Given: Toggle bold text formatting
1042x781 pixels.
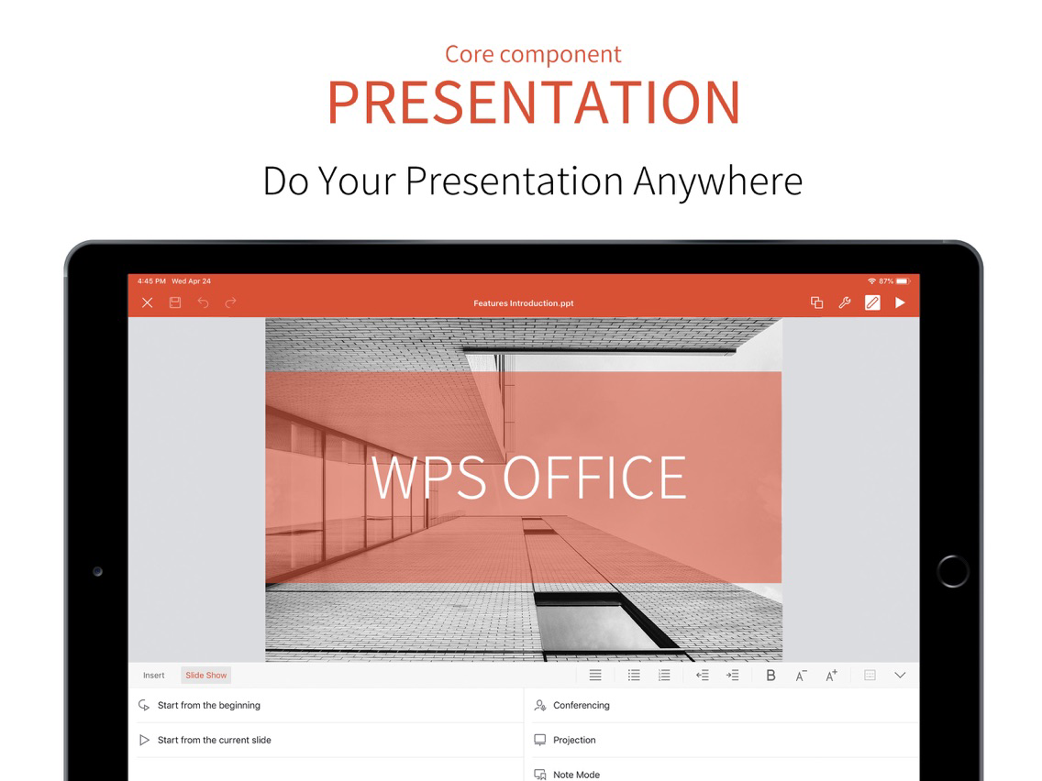Looking at the screenshot, I should (770, 675).
